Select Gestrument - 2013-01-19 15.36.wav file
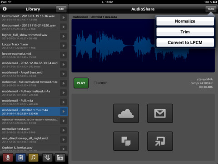Screen dimensions: 218x164 (x=34, y=18)
